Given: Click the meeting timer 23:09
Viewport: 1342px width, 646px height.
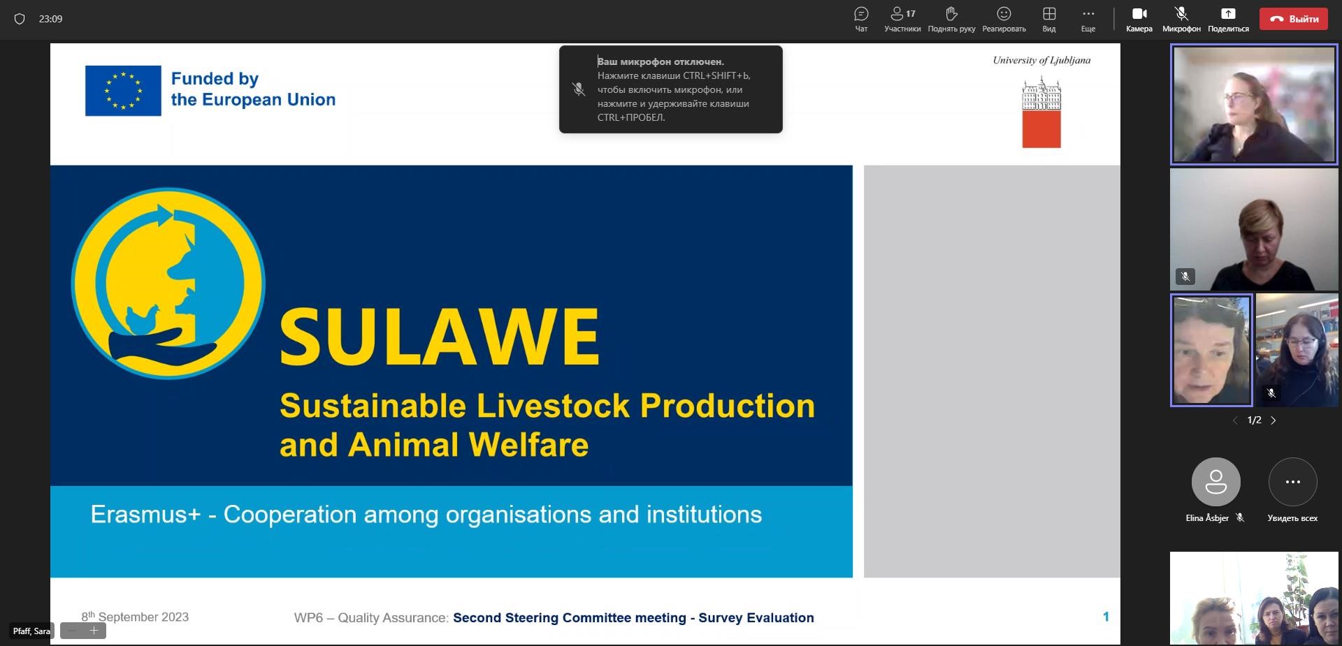Looking at the screenshot, I should pyautogui.click(x=50, y=19).
